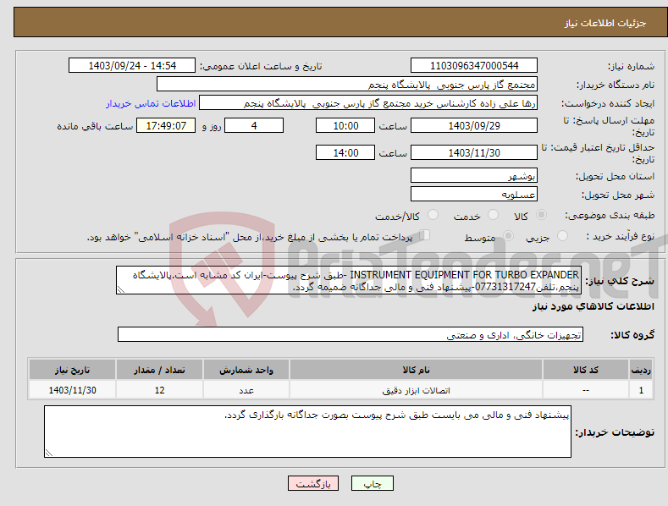The width and height of the screenshot is (668, 506).
Task: Click the نام کالا column header
Action: click(x=416, y=370)
